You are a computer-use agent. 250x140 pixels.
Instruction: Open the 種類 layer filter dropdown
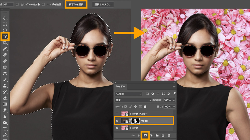[128, 94]
